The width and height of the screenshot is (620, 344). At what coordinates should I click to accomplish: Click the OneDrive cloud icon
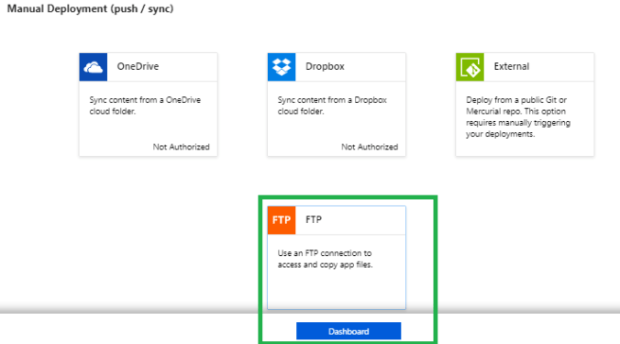pos(93,67)
